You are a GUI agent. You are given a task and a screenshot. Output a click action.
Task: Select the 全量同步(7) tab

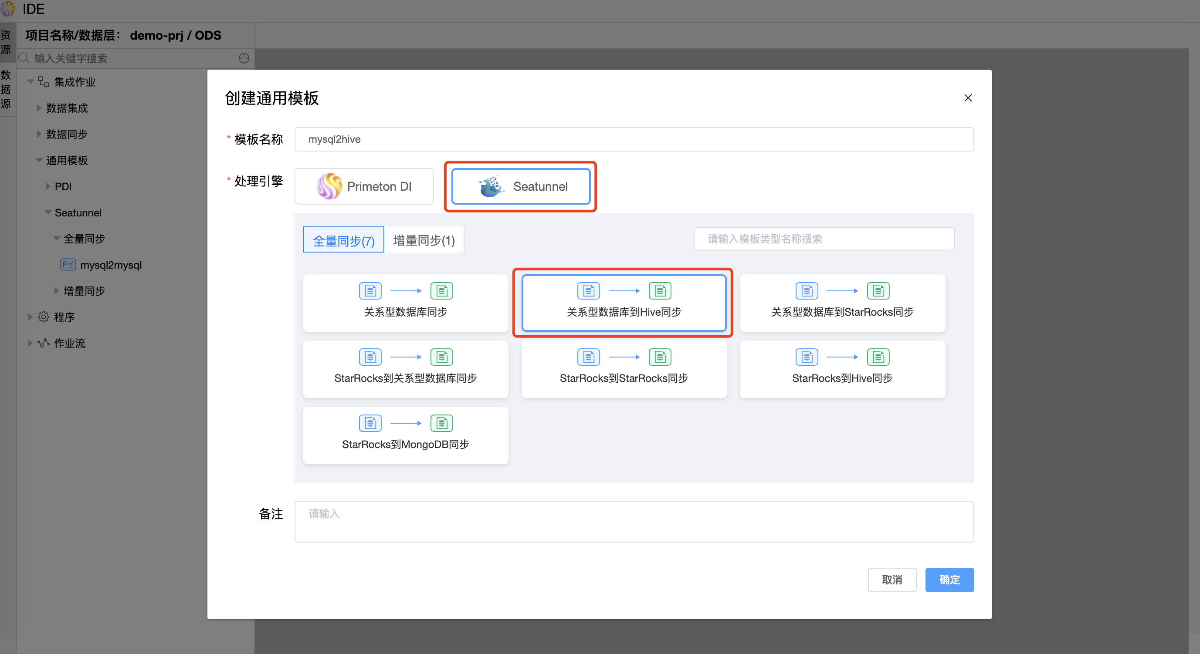[x=343, y=240]
